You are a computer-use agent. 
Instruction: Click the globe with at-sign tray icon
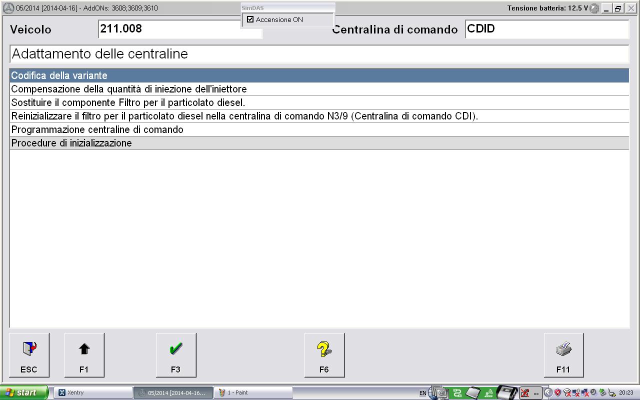[x=438, y=393]
